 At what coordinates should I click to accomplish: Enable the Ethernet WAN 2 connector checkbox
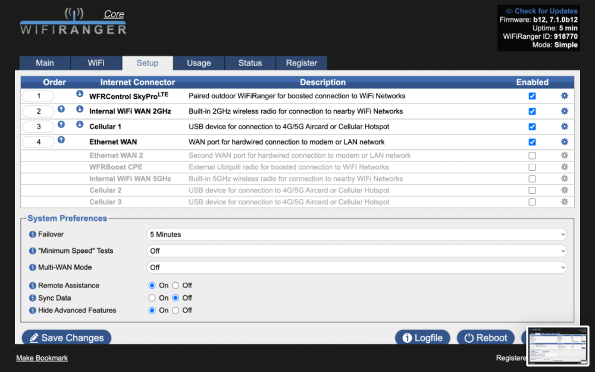[x=532, y=155]
